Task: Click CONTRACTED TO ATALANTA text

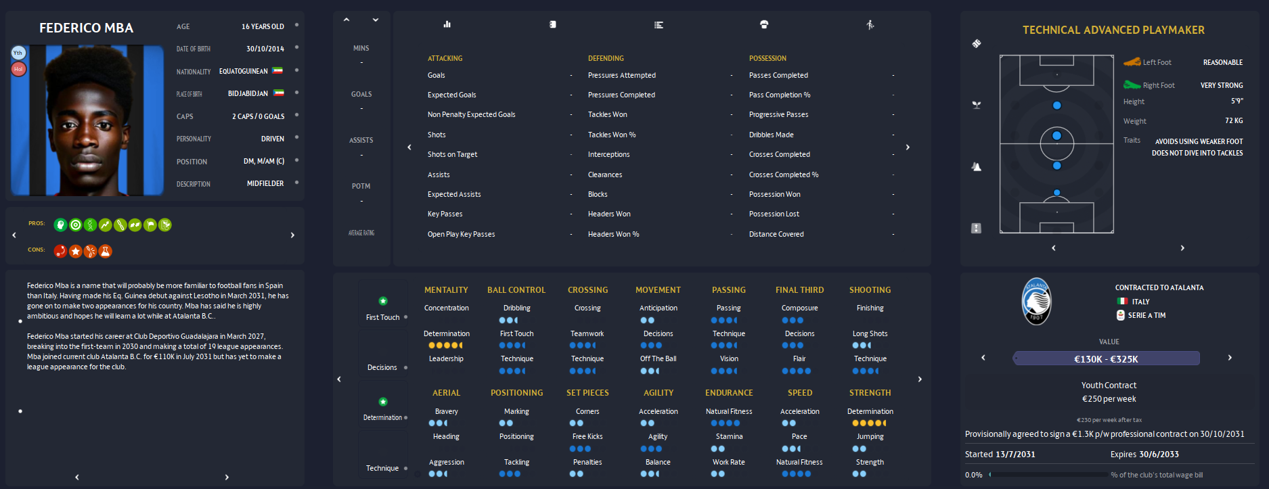Action: pos(1159,287)
